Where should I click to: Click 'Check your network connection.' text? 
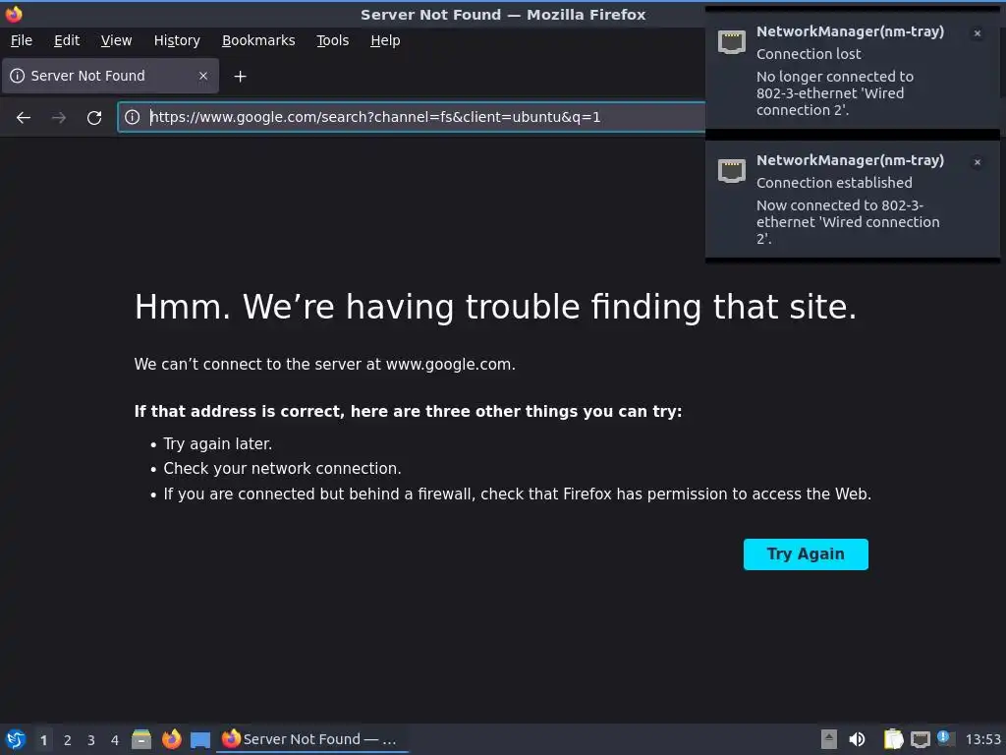coord(282,469)
